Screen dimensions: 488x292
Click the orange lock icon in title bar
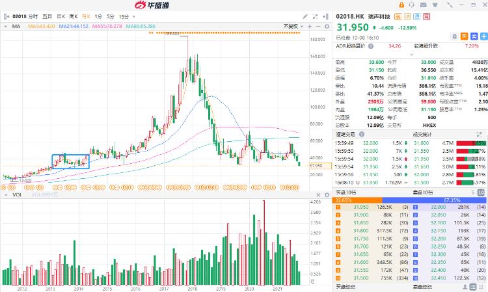pos(401,5)
